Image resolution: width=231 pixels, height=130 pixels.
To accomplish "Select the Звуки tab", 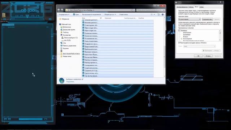I will pos(196,7).
